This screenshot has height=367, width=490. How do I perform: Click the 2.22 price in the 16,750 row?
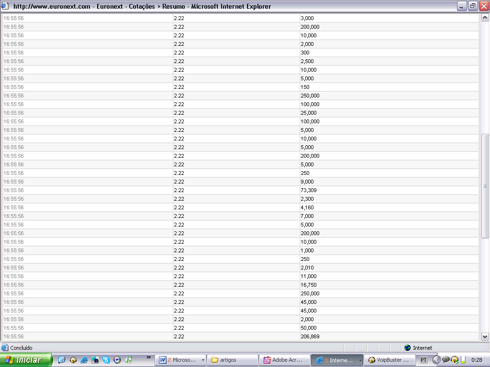click(179, 285)
